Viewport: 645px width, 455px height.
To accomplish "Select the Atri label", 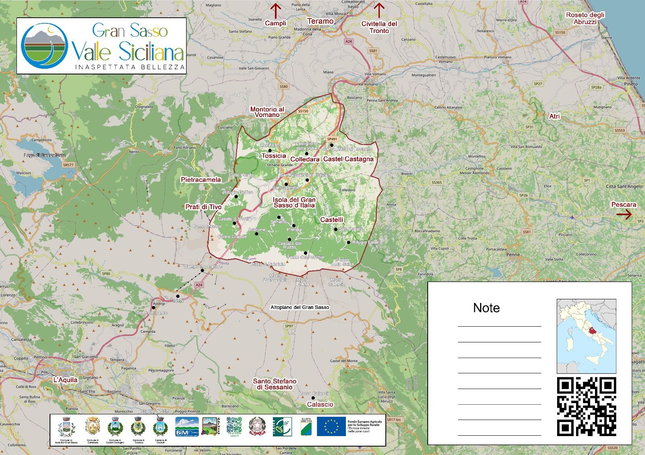I will click(x=555, y=116).
